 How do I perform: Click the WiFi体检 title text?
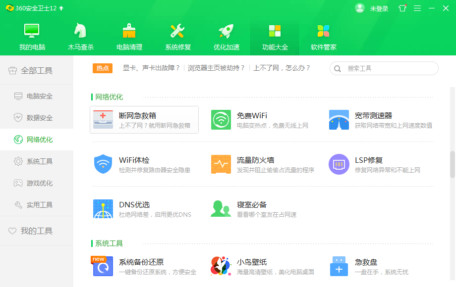134,160
